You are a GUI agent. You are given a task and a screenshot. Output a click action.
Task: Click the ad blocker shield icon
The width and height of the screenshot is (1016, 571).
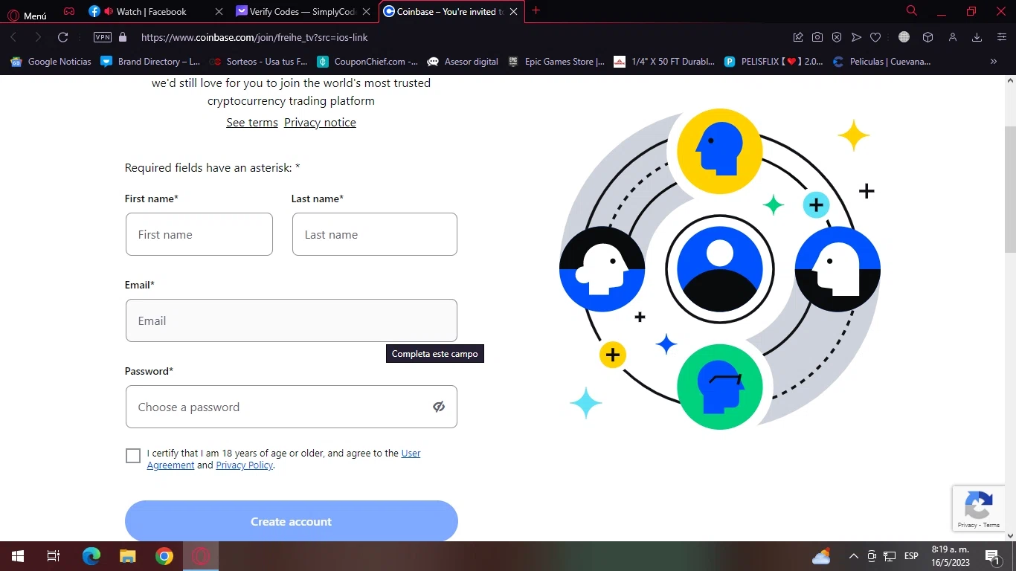pos(837,37)
